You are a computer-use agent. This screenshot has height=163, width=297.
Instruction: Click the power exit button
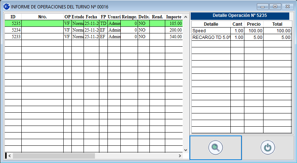click(268, 148)
